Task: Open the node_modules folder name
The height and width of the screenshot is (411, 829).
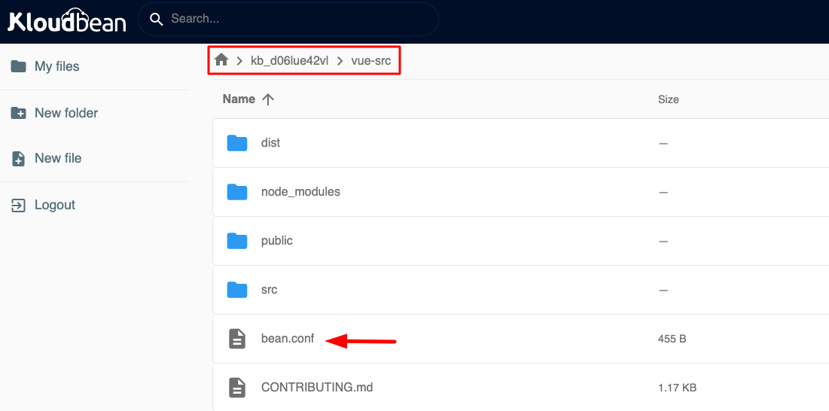Action: point(300,192)
